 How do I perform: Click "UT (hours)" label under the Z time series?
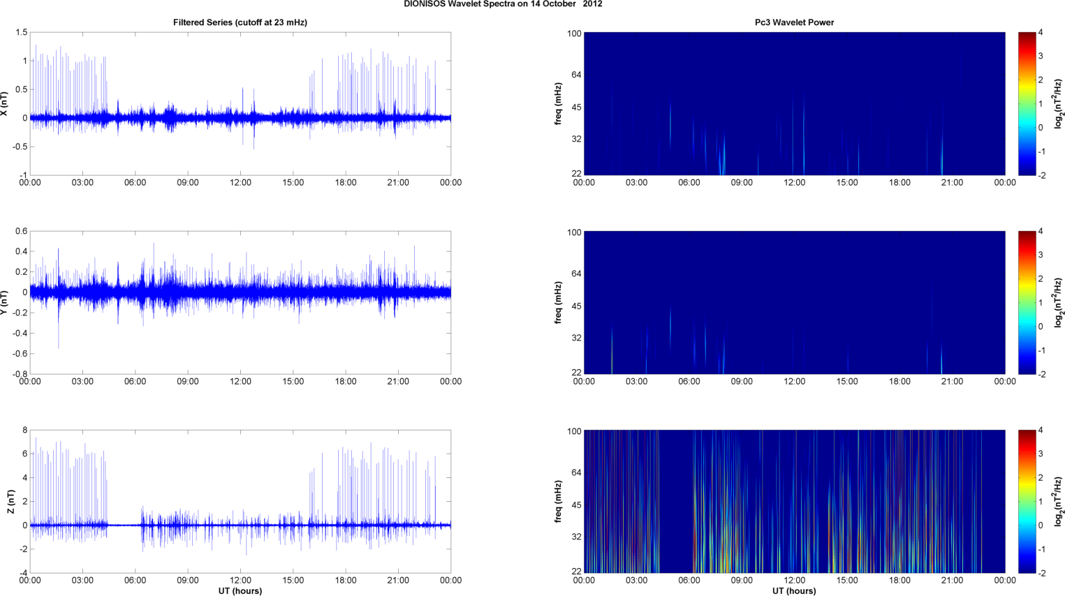(x=240, y=591)
